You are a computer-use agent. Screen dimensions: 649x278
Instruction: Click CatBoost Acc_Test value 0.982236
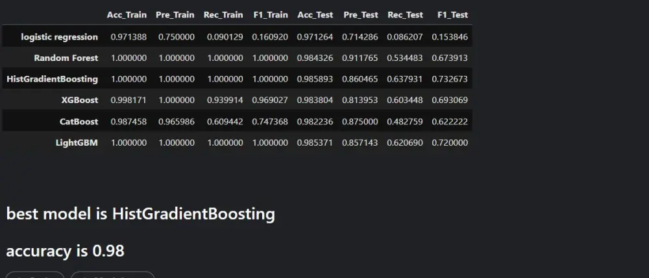315,122
